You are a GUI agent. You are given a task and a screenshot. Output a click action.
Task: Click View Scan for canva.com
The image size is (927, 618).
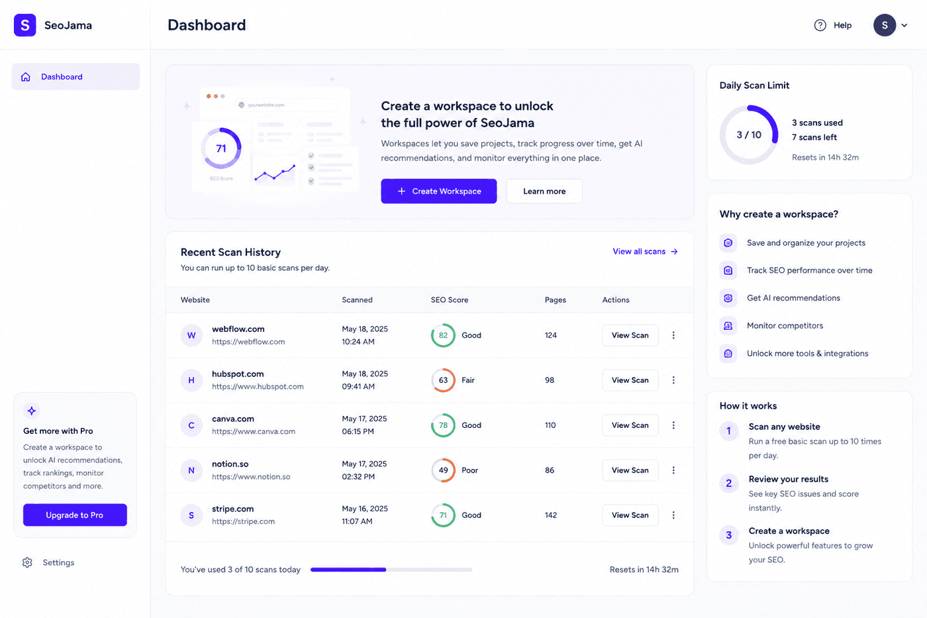pyautogui.click(x=630, y=425)
